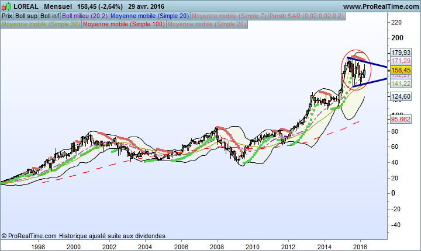This screenshot has height=251, width=421.
Task: Click the 2004 label on the time axis
Action: tap(145, 247)
